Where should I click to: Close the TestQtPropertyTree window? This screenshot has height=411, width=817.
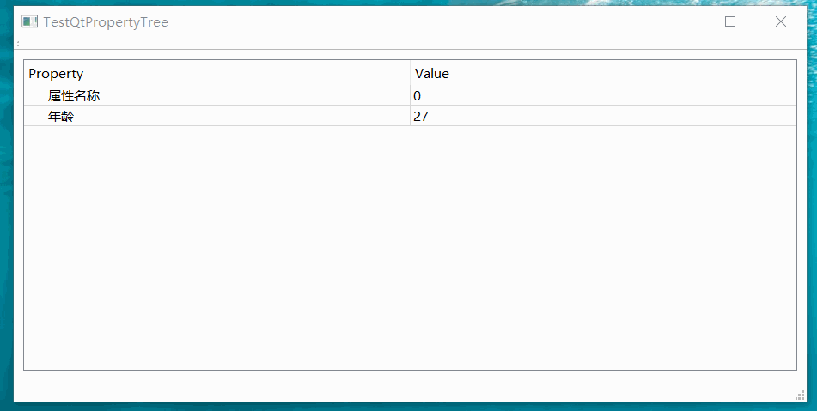tap(781, 21)
